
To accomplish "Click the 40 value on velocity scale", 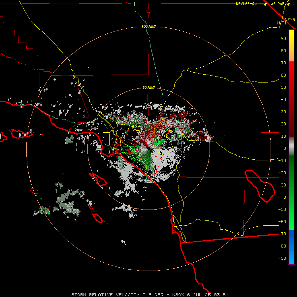I will [283, 100].
